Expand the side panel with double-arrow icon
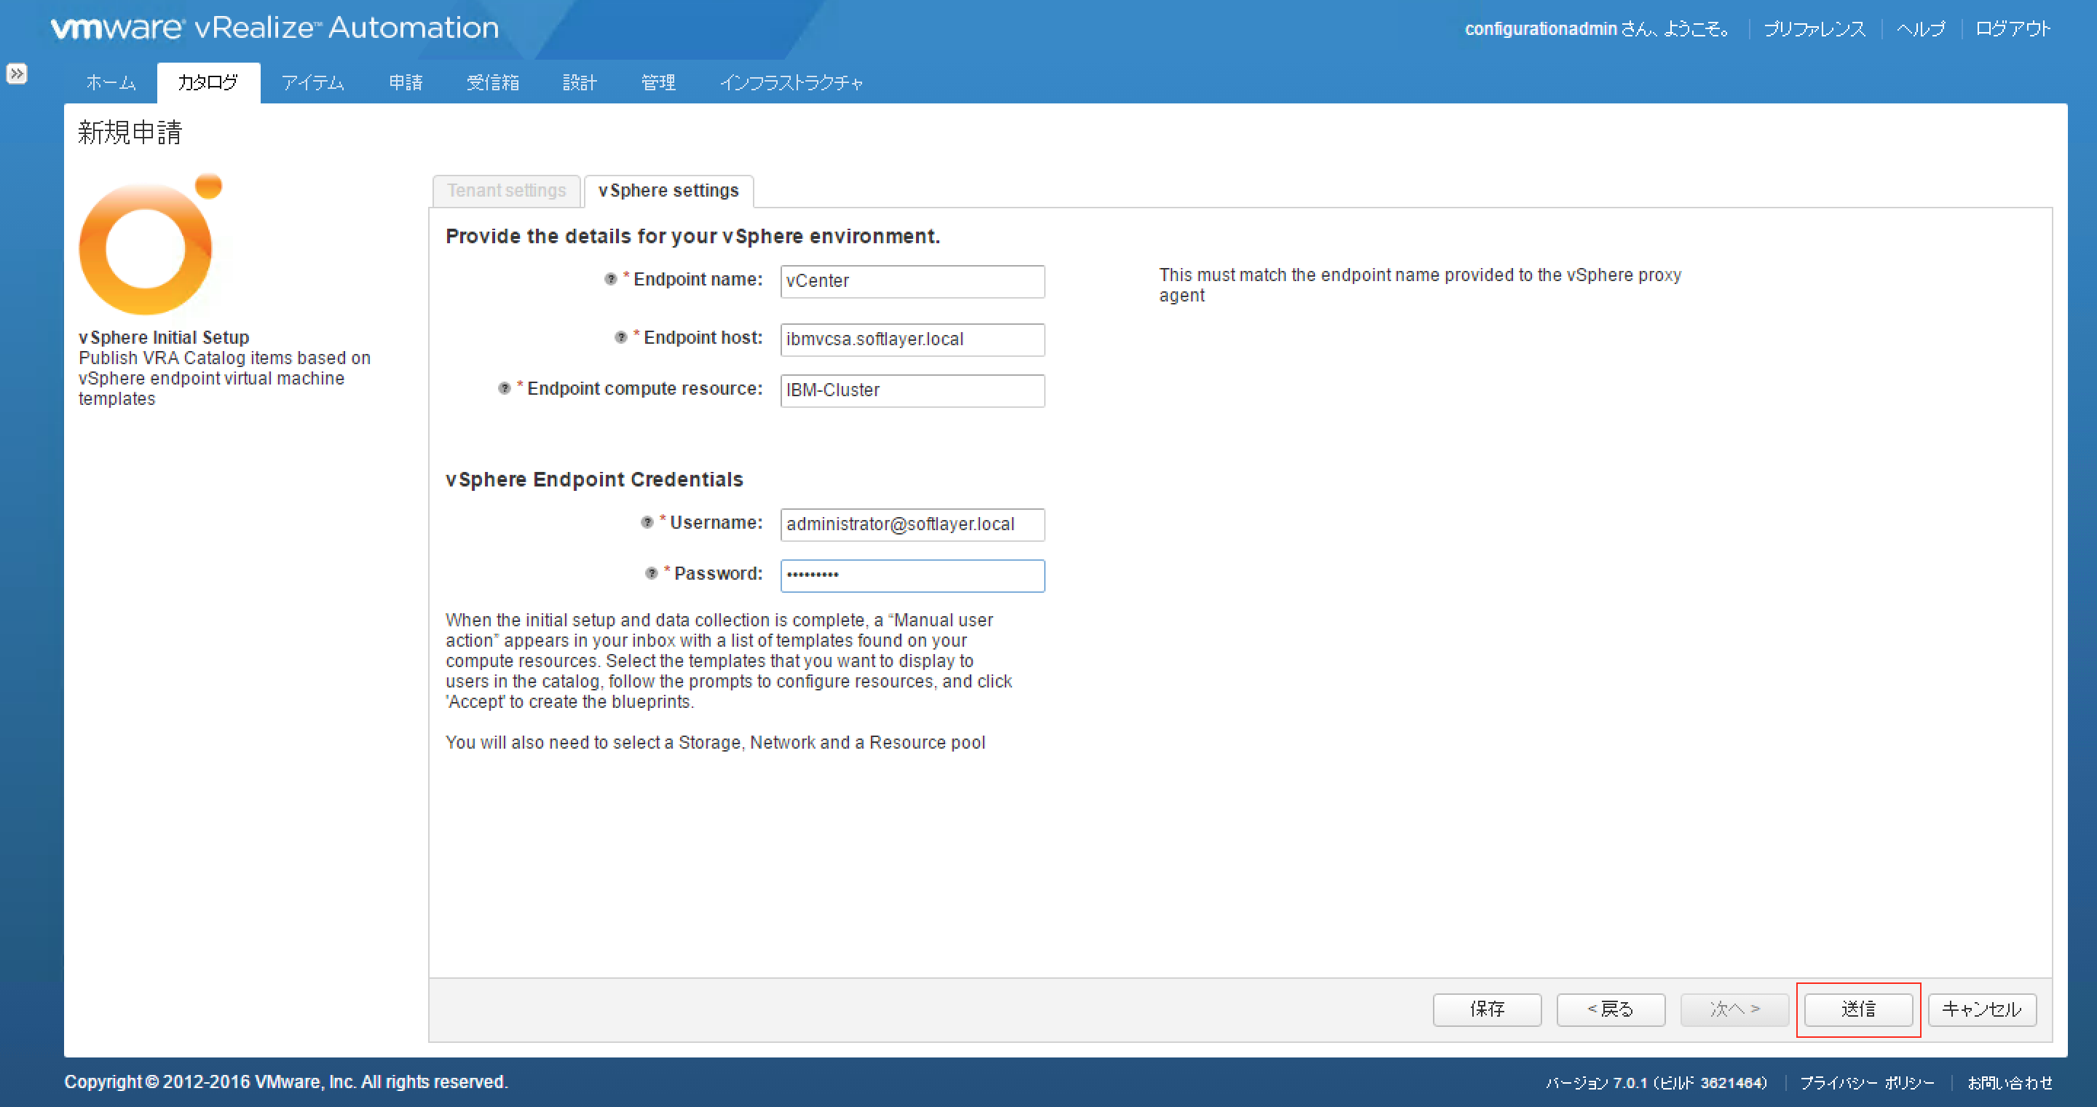 pyautogui.click(x=16, y=74)
